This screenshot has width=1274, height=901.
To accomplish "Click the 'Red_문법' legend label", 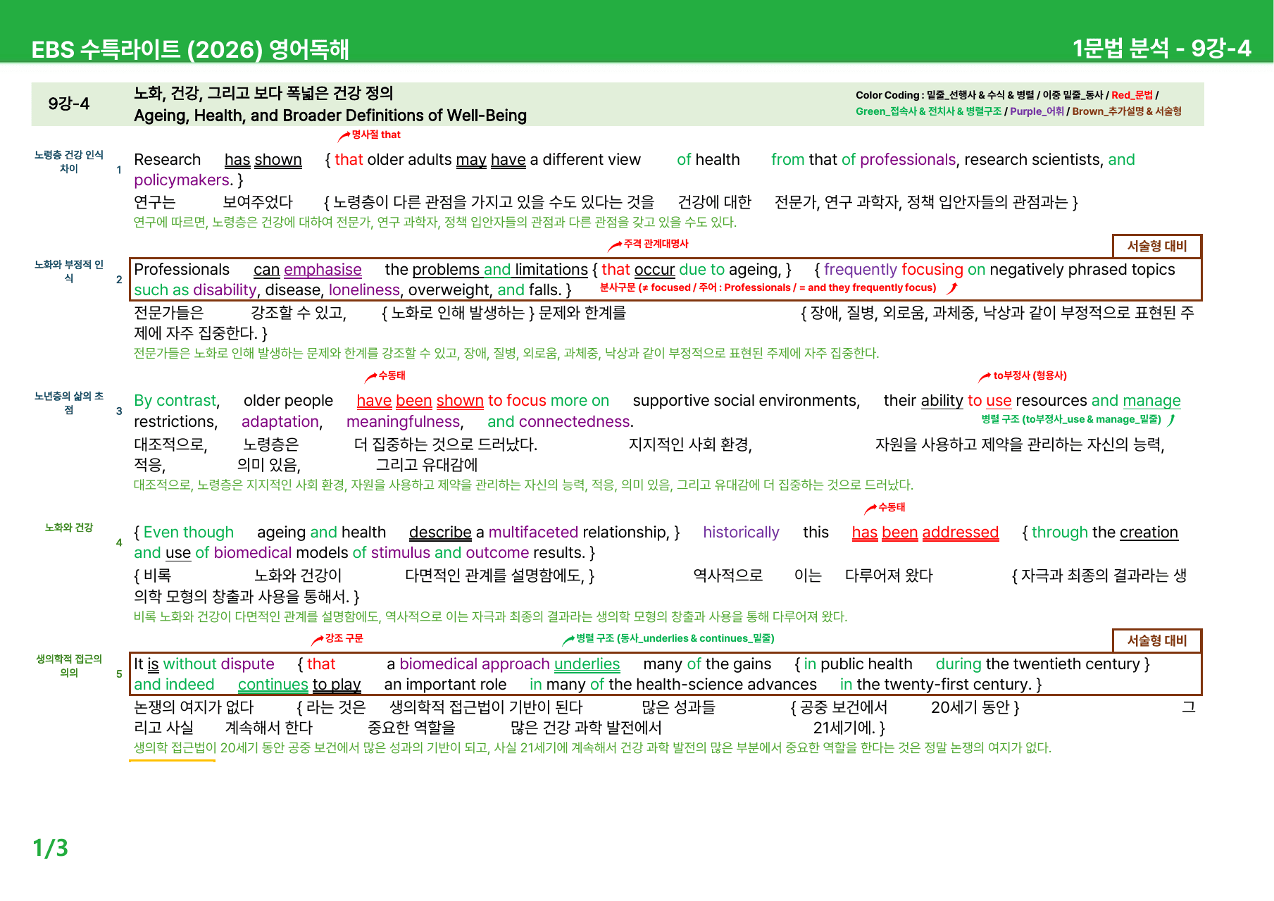I will [1132, 95].
